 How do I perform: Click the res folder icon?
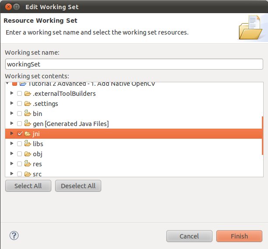pyautogui.click(x=28, y=164)
